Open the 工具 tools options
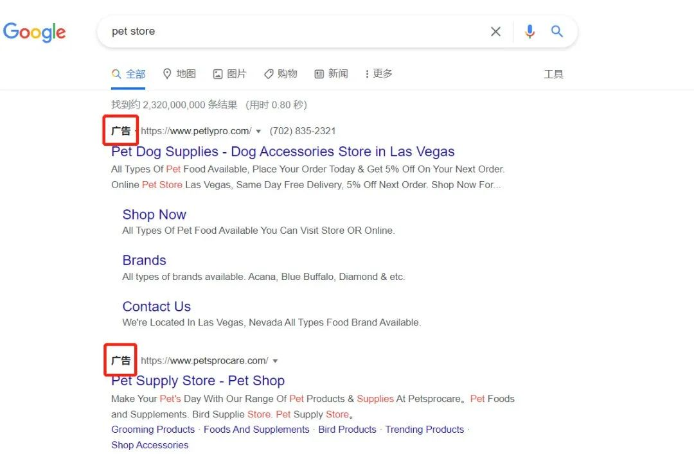Viewport: 694px width, 454px height. (553, 74)
